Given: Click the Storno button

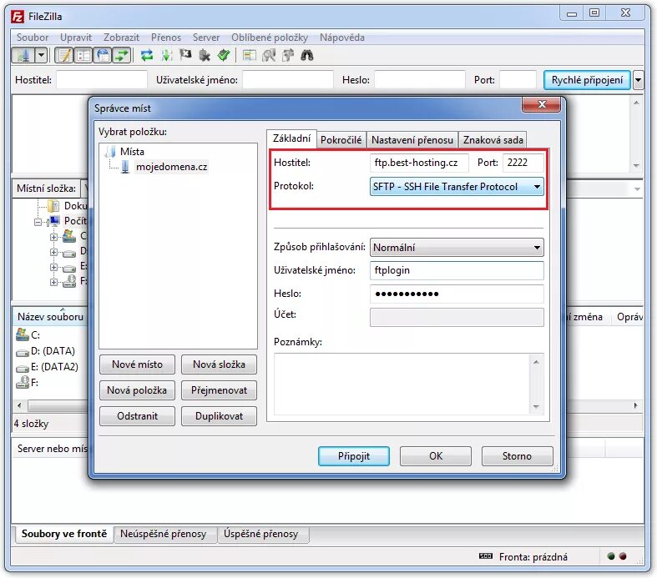Looking at the screenshot, I should [x=517, y=456].
